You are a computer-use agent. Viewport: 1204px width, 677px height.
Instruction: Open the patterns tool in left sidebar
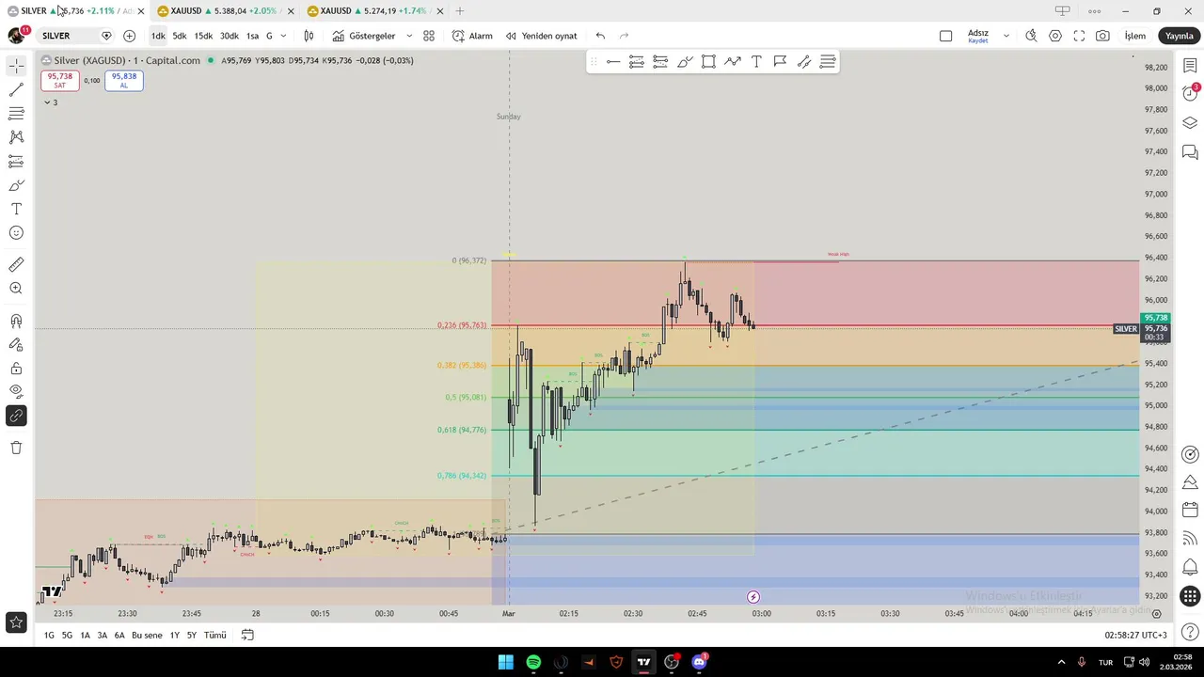pyautogui.click(x=16, y=137)
